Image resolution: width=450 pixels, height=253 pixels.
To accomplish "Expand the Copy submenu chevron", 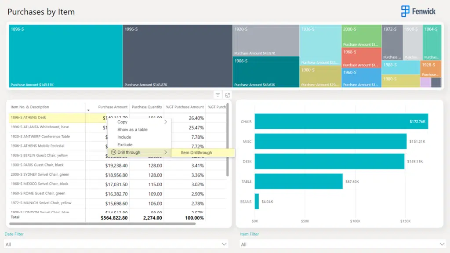I will (166, 122).
